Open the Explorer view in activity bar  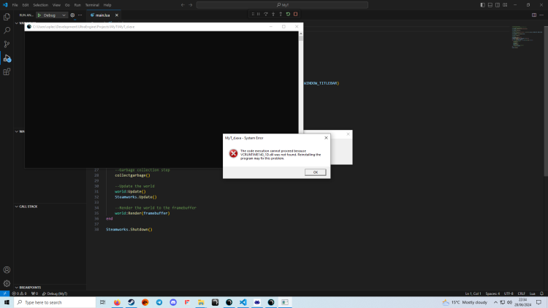pos(7,17)
